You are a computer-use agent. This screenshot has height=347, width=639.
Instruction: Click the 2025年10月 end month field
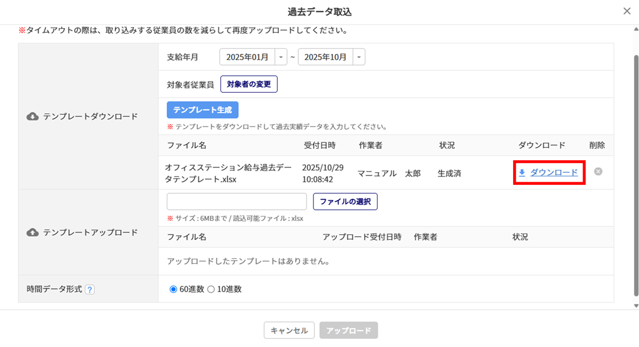(x=325, y=57)
